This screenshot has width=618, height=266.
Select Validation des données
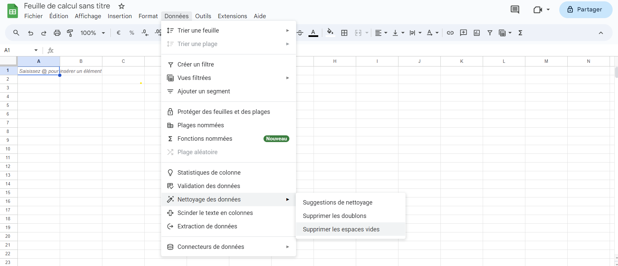229,186
